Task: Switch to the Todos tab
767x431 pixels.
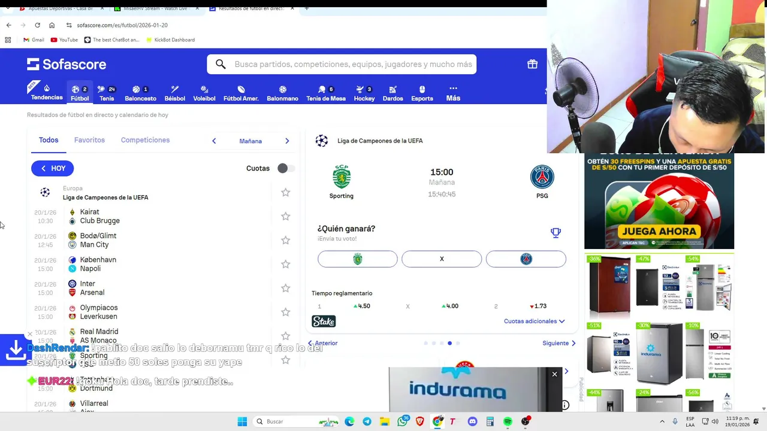Action: (49, 140)
